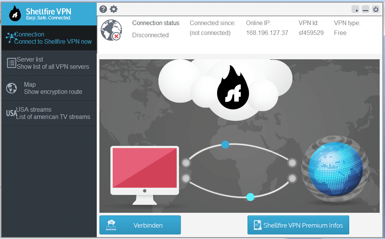Click the Disconnected status text
Image resolution: width=385 pixels, height=239 pixels.
point(150,35)
